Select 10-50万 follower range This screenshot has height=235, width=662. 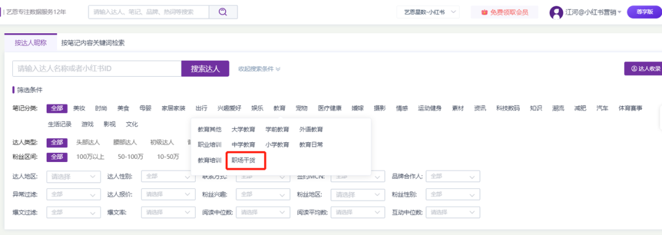point(167,157)
